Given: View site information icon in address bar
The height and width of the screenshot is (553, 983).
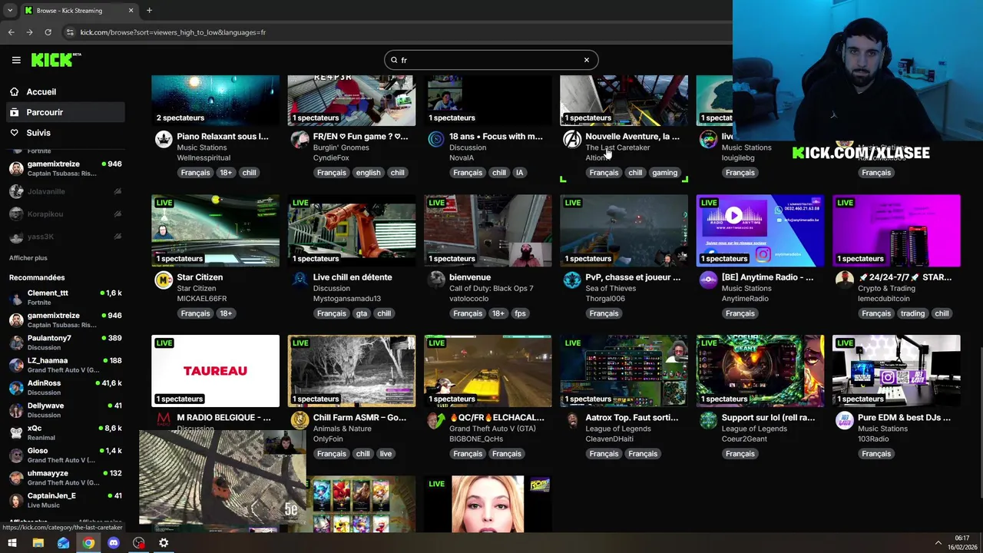Looking at the screenshot, I should click(70, 32).
